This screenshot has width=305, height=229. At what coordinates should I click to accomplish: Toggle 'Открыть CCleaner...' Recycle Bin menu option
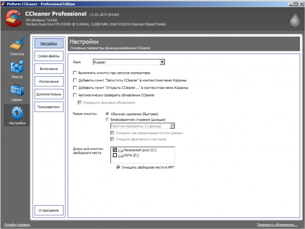tap(75, 88)
